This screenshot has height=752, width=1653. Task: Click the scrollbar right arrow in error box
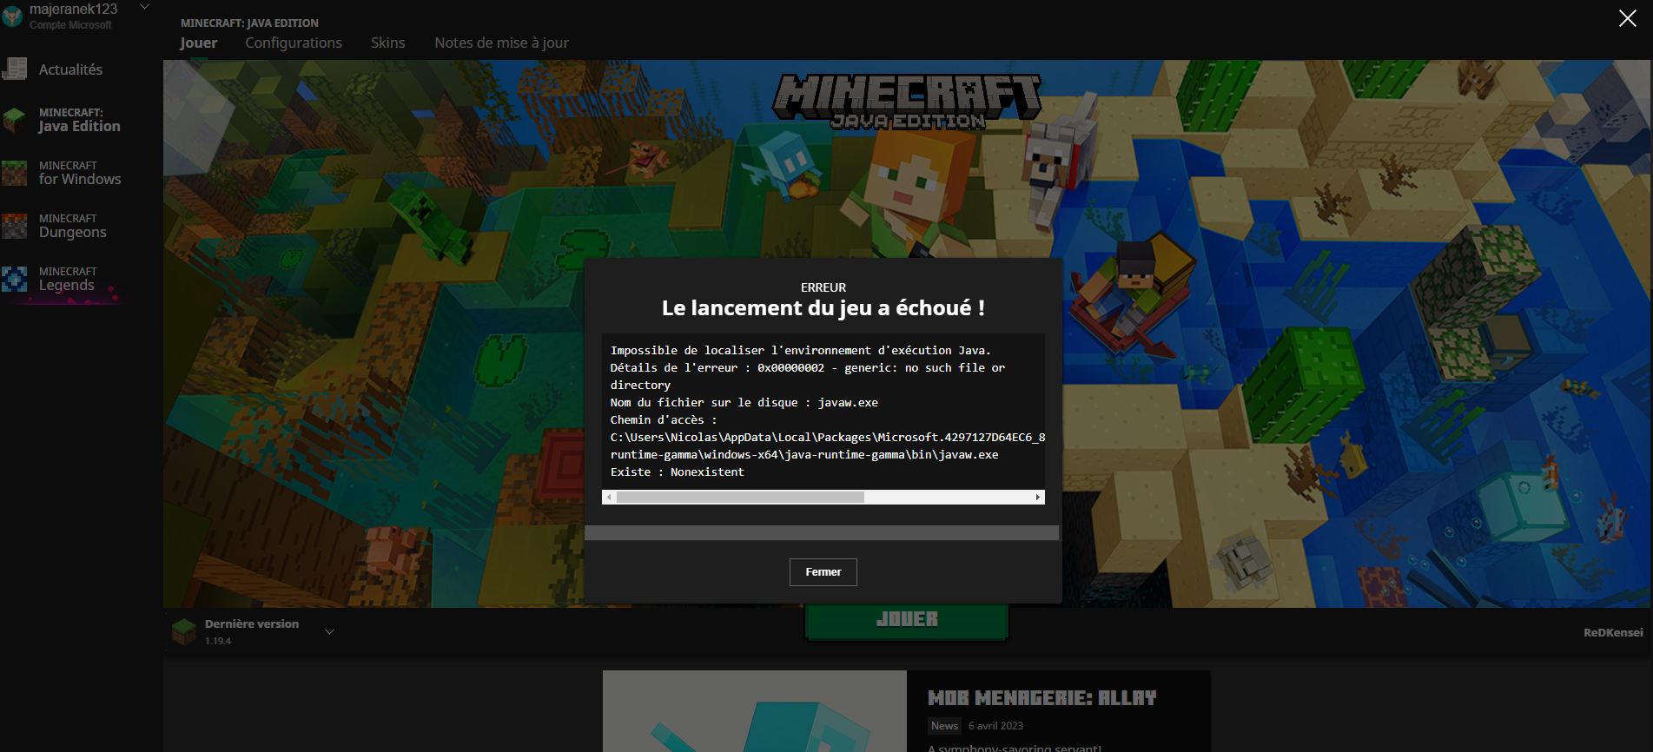(1038, 498)
